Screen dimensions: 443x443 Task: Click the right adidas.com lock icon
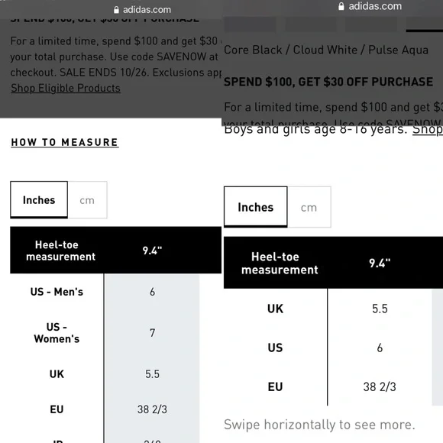[x=341, y=6]
